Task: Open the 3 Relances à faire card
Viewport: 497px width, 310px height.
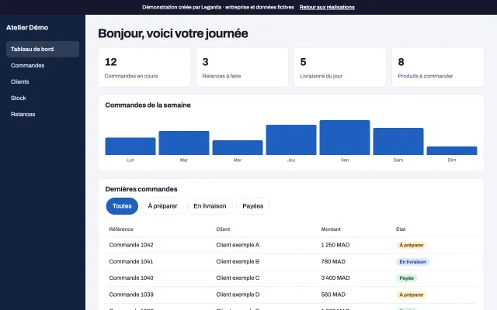Action: coord(242,67)
